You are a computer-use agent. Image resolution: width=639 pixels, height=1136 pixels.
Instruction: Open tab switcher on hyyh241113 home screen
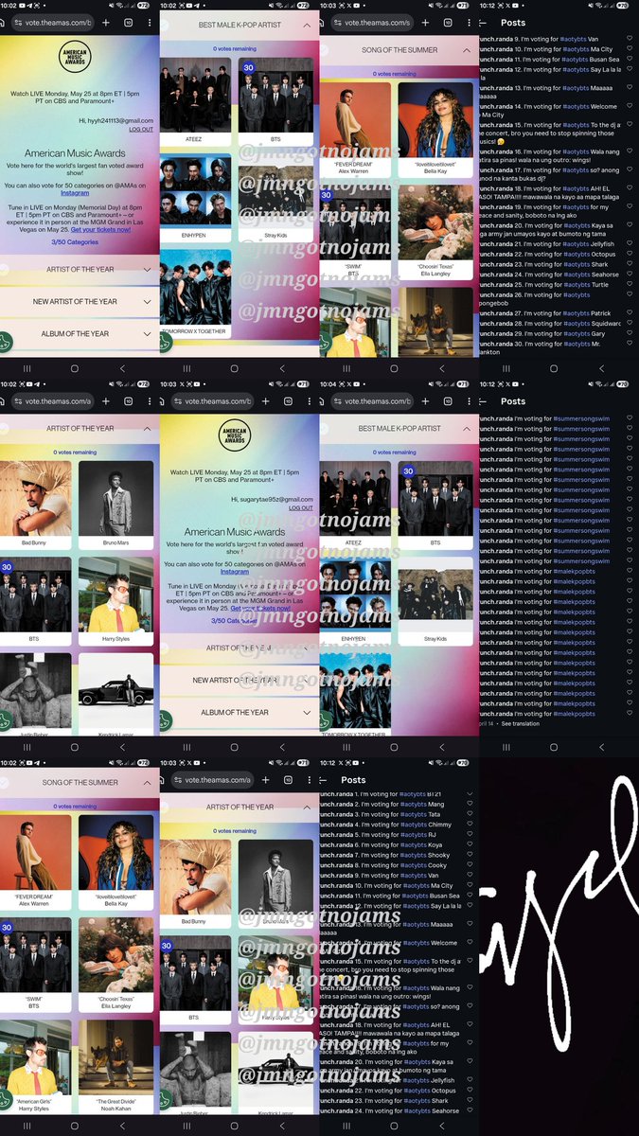pos(128,21)
